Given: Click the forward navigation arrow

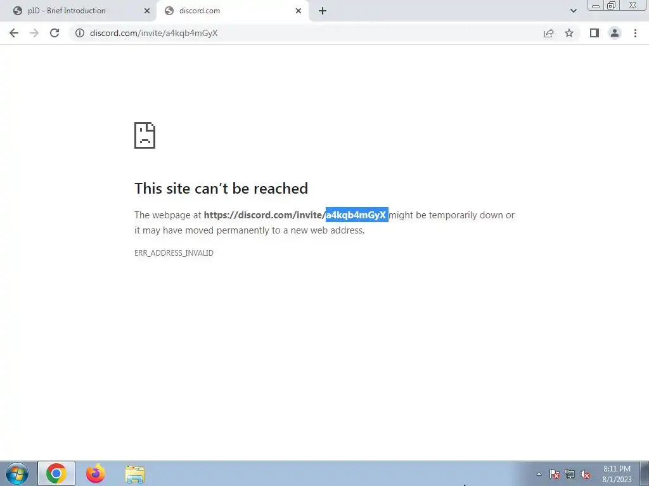Looking at the screenshot, I should pos(34,33).
